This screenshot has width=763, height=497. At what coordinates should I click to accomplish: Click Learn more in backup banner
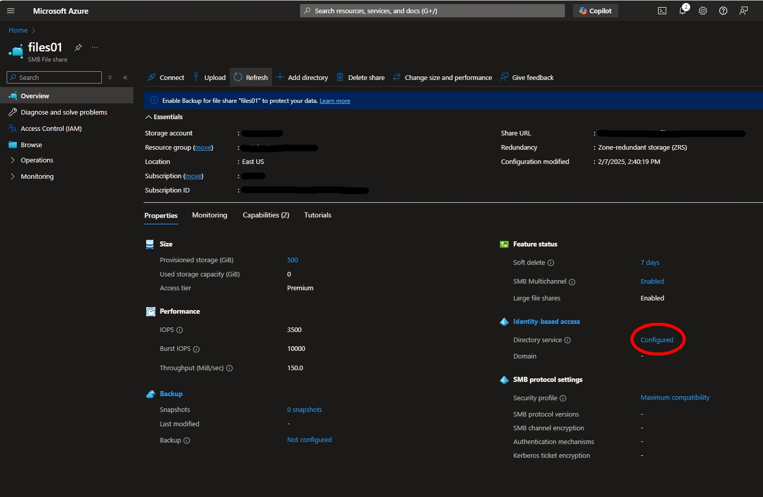coord(335,101)
